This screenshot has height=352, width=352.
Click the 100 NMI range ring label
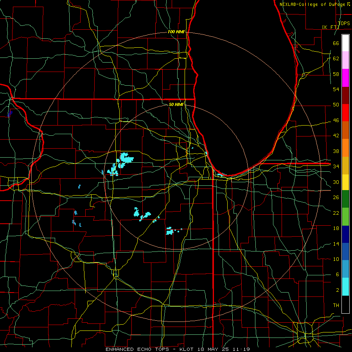[x=176, y=32]
